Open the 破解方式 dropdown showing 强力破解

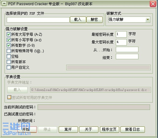129,20
